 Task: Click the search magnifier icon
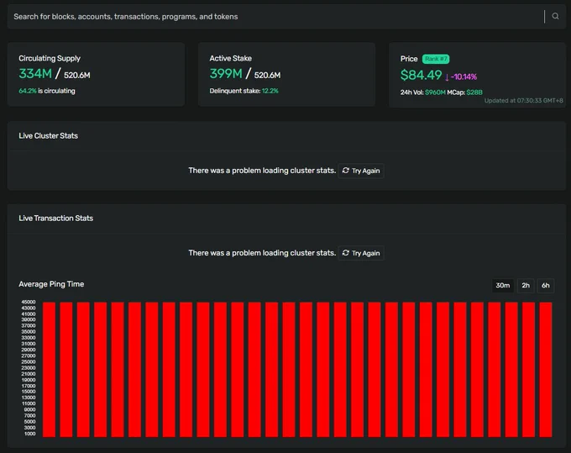[x=555, y=16]
